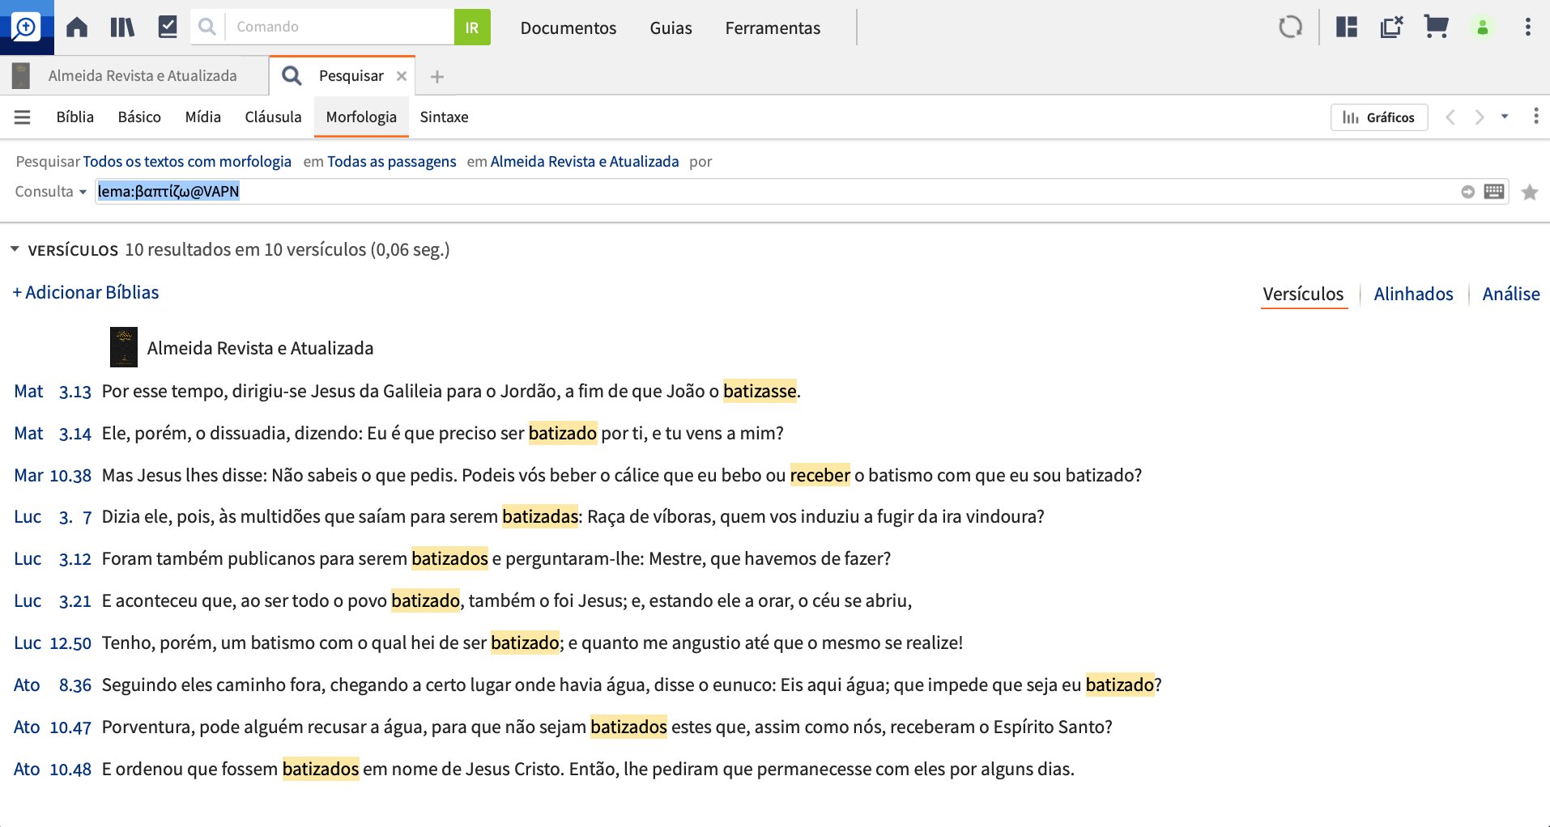Viewport: 1550px width, 827px height.
Task: Open the Ferramentas menu
Action: (x=773, y=28)
